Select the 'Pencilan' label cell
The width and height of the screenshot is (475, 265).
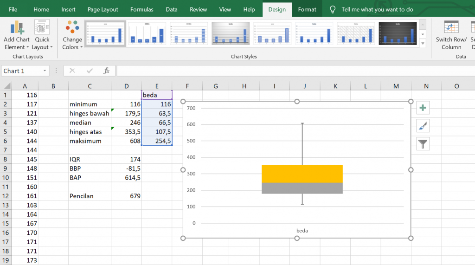click(90, 196)
